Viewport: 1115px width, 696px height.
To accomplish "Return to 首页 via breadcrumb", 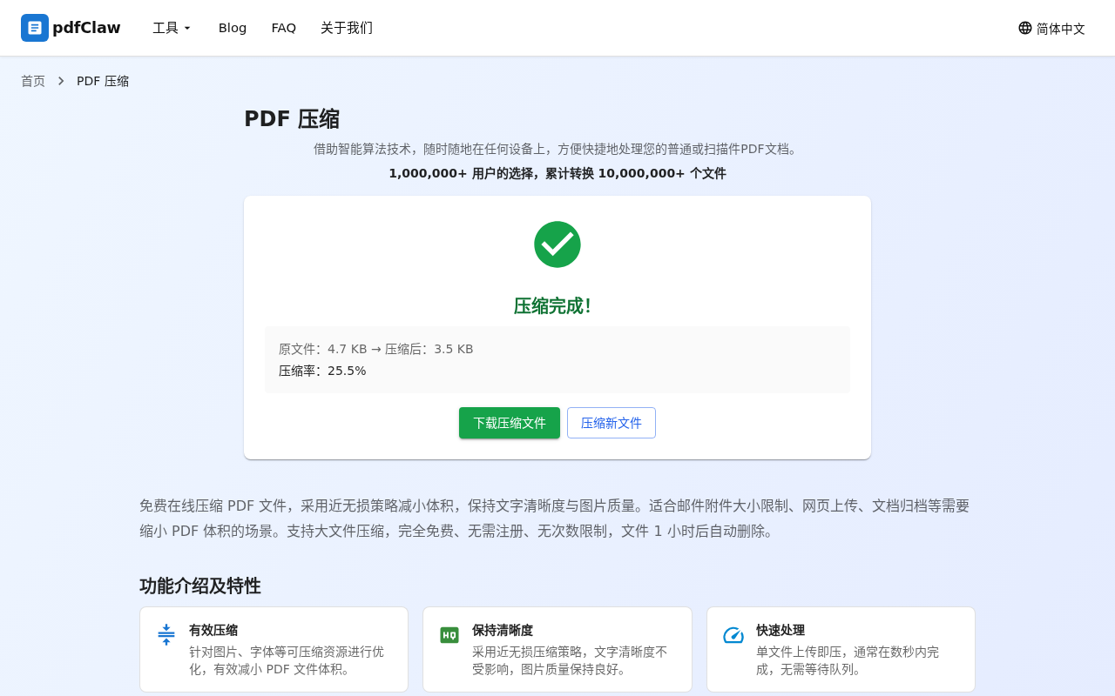I will [x=33, y=81].
